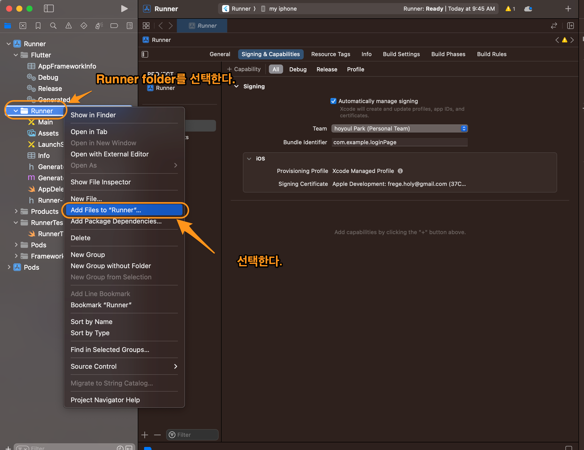Open the Source Control navigator icon
The height and width of the screenshot is (450, 584).
23,26
